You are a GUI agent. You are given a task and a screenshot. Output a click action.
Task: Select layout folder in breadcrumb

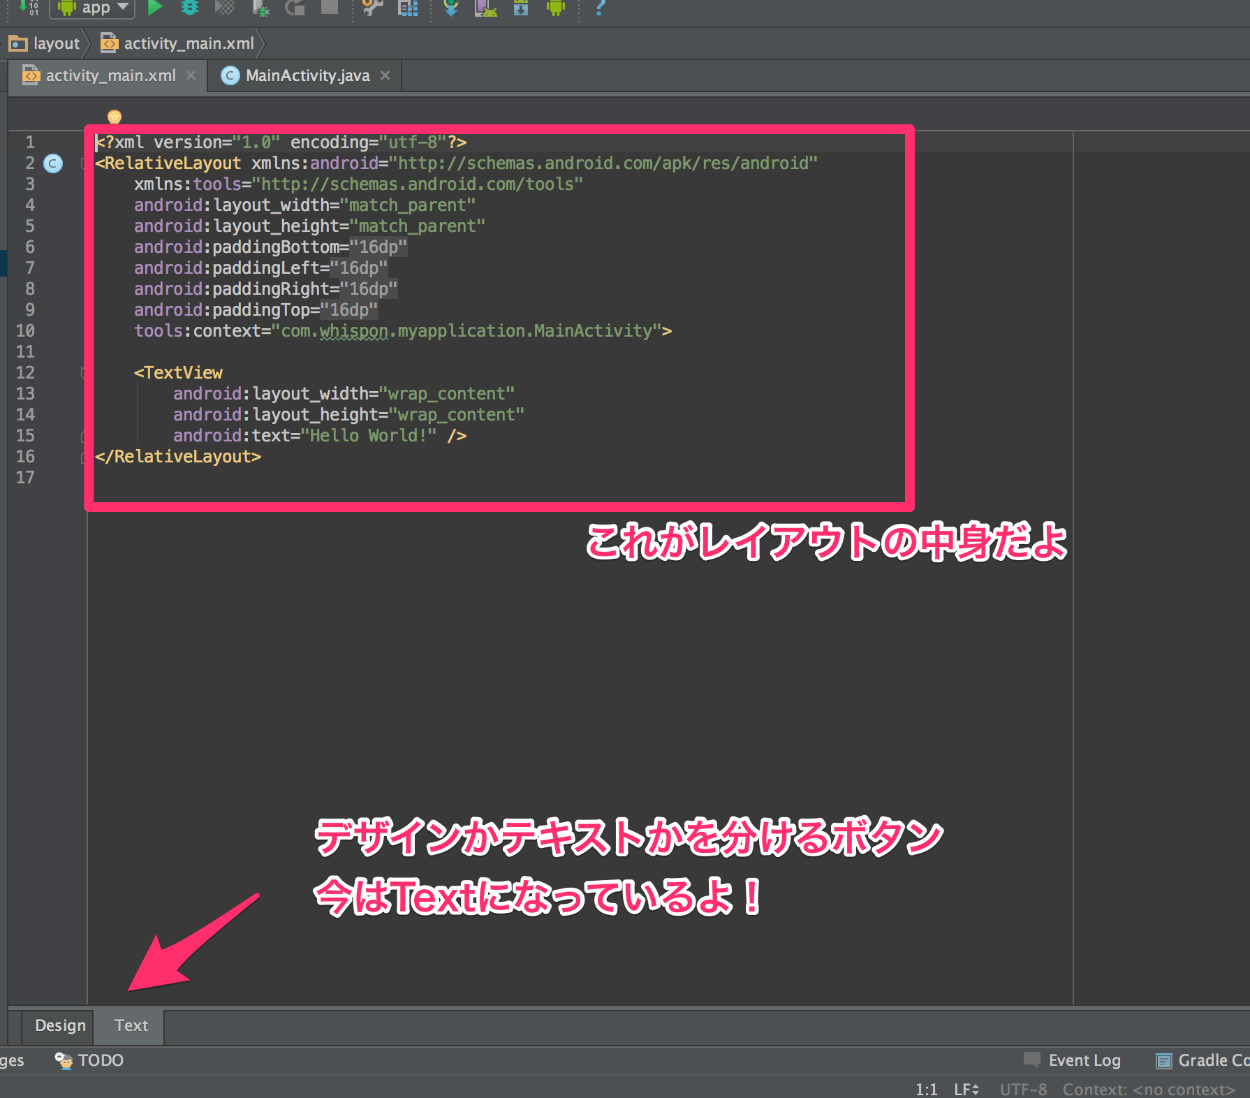(x=45, y=43)
